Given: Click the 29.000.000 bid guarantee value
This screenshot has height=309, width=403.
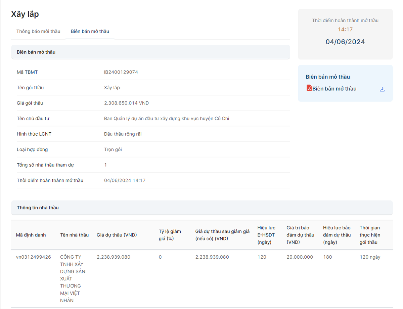Looking at the screenshot, I should [x=300, y=257].
